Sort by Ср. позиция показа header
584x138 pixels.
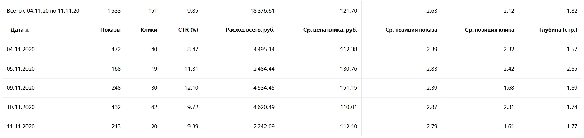click(x=411, y=30)
